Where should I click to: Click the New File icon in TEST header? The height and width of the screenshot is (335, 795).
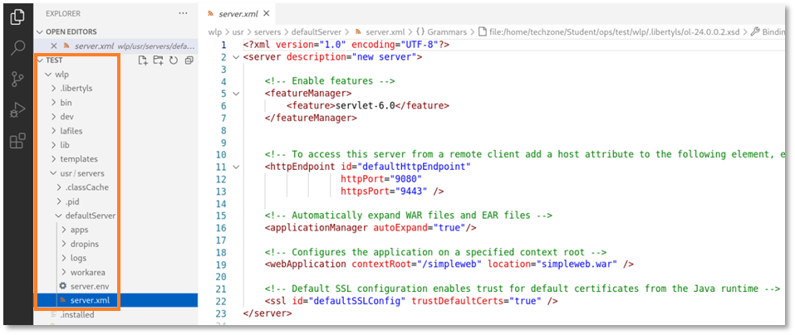coord(143,61)
